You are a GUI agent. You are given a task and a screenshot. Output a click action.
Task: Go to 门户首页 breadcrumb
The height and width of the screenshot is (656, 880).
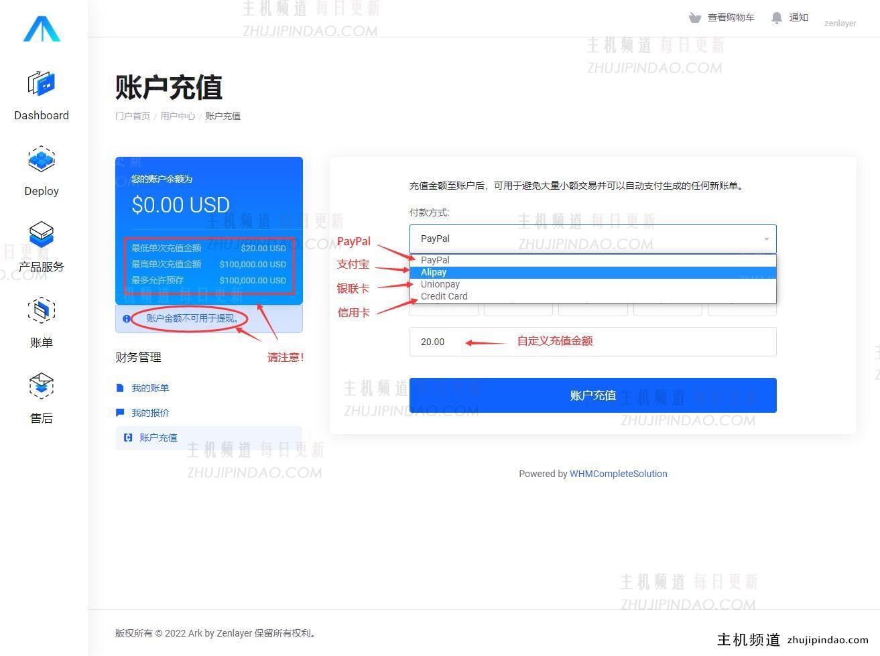pyautogui.click(x=133, y=116)
